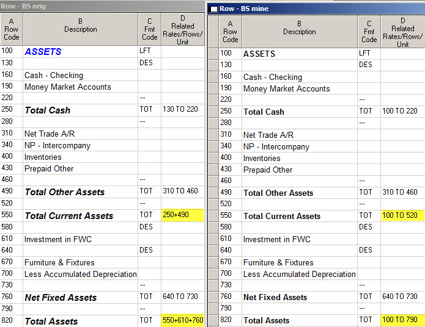Click Investment in FWC in BS orig
Image resolution: width=425 pixels, height=327 pixels.
tap(58, 239)
